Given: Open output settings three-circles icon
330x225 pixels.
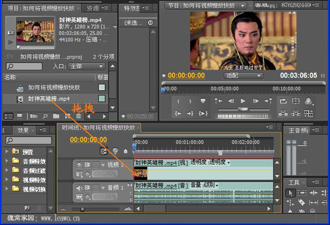Looking at the screenshot, I should tap(309, 101).
